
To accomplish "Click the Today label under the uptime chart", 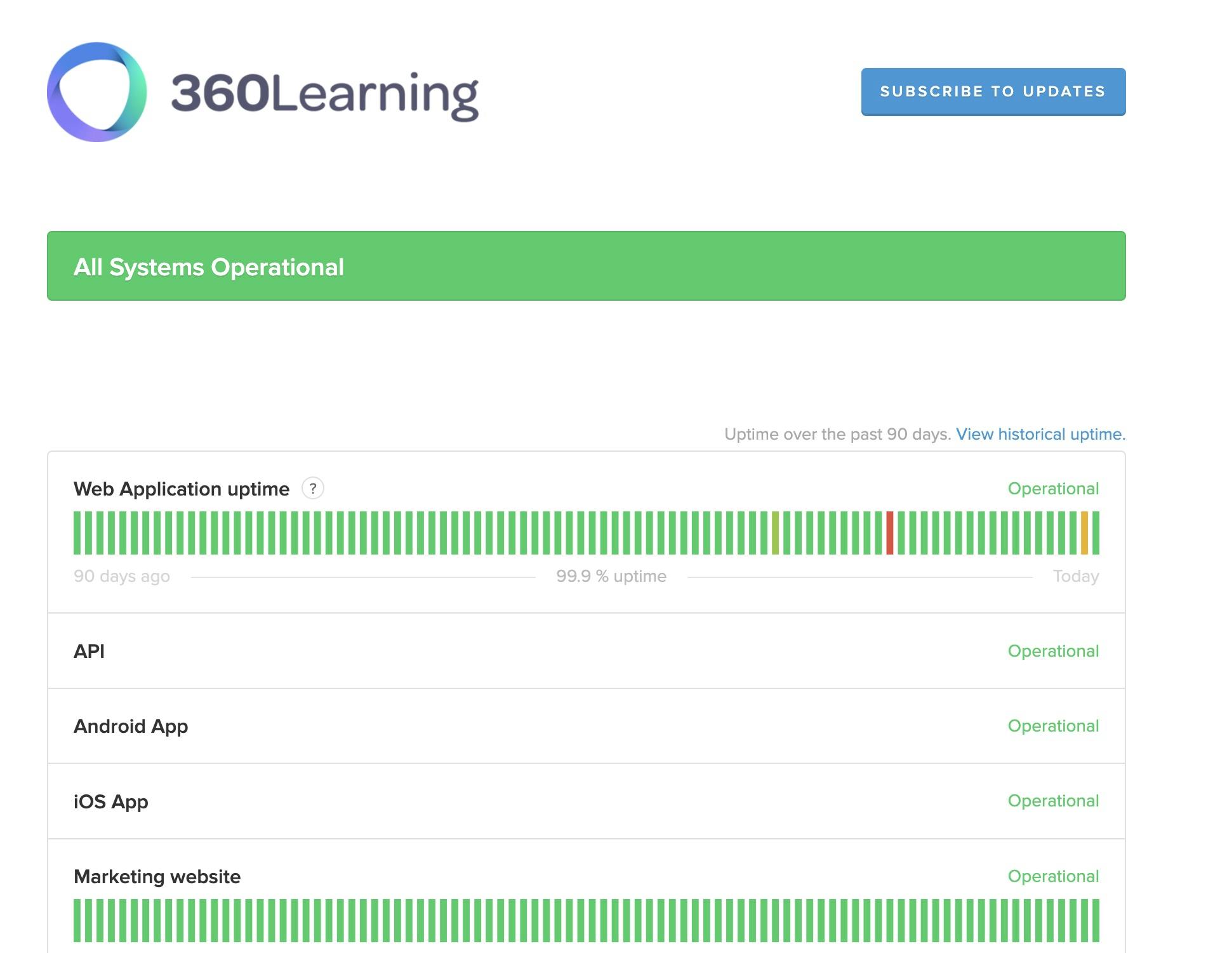I will point(1076,576).
